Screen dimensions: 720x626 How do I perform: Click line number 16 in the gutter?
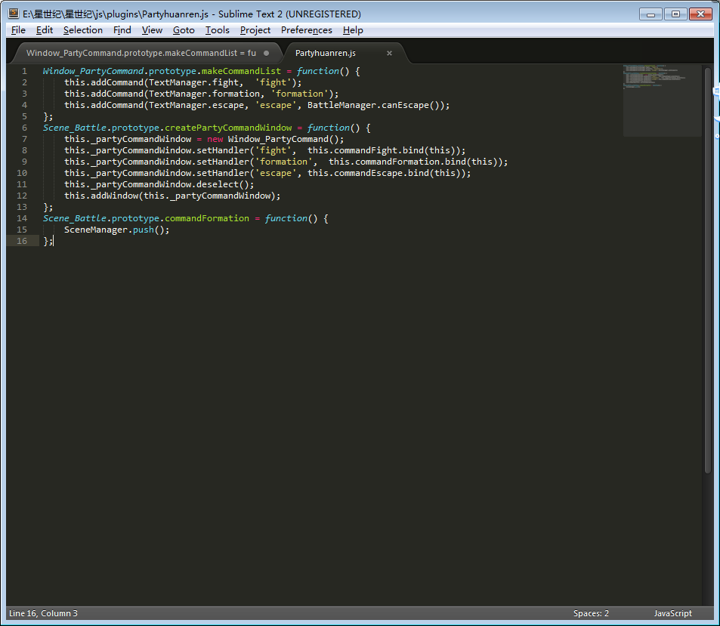click(22, 241)
